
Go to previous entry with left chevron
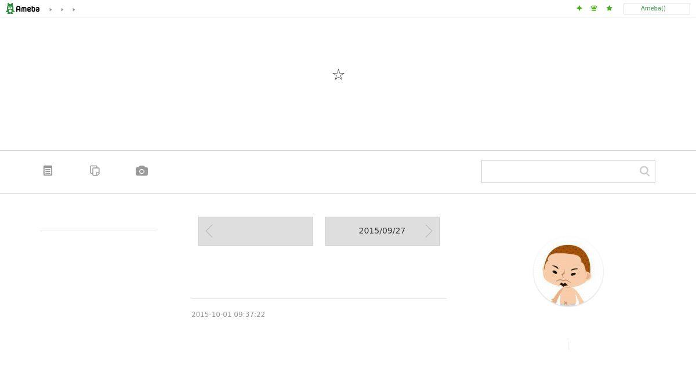click(256, 231)
